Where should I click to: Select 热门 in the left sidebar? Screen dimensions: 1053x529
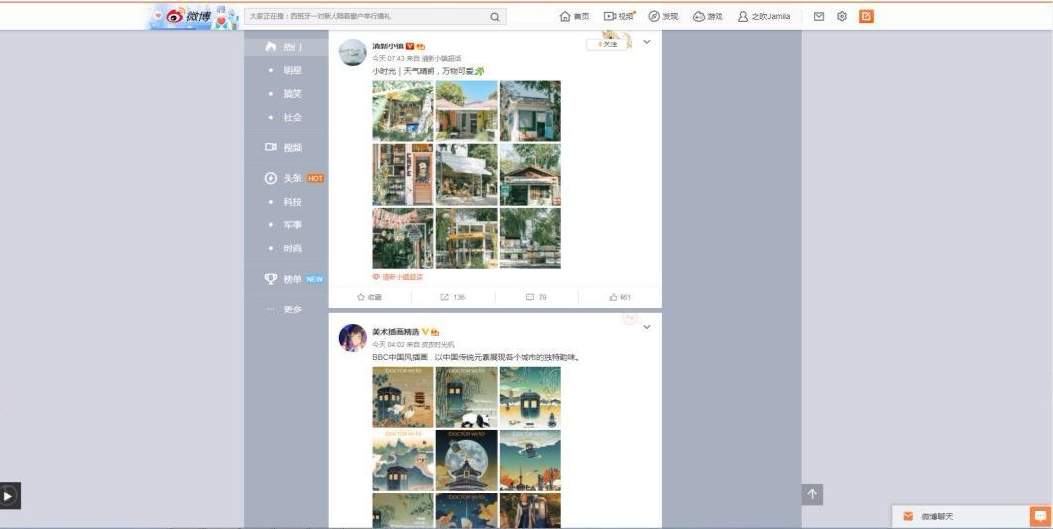(286, 47)
